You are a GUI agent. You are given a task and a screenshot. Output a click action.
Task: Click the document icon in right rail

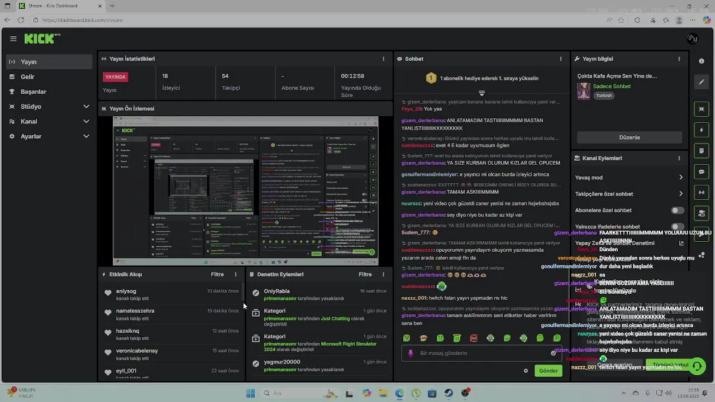click(702, 151)
